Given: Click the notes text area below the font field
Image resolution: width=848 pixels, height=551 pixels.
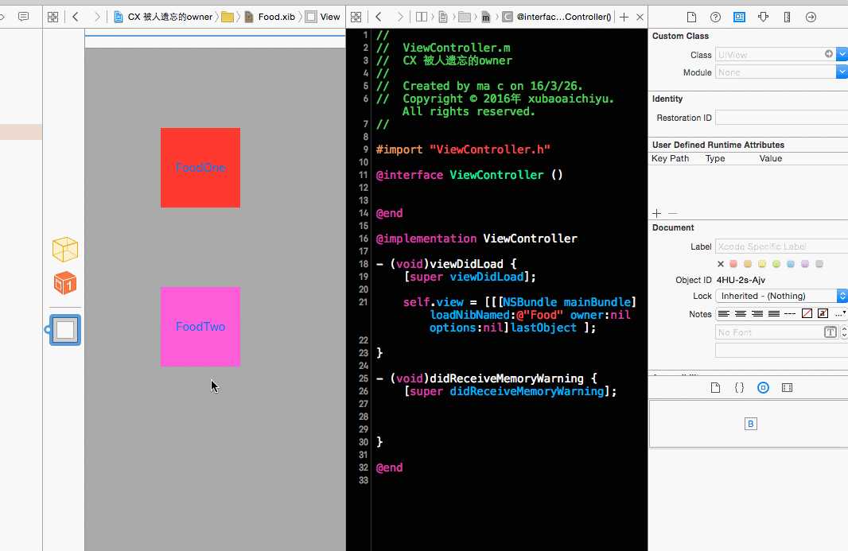Looking at the screenshot, I should tap(781, 351).
